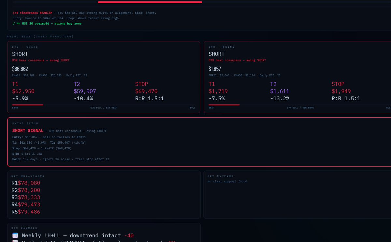Click the R5 $79,486 resistance level
Image resolution: width=391 pixels, height=242 pixels.
point(26,212)
